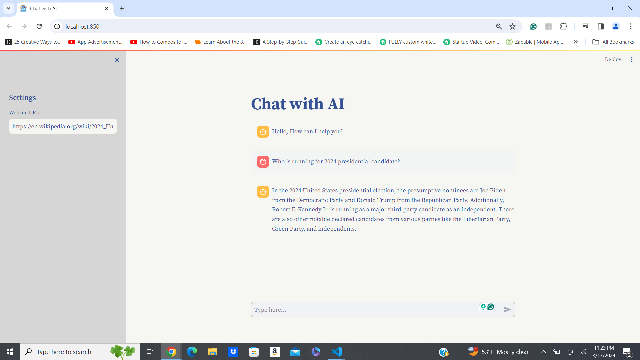
Task: Toggle the browser side panel
Action: click(x=601, y=26)
